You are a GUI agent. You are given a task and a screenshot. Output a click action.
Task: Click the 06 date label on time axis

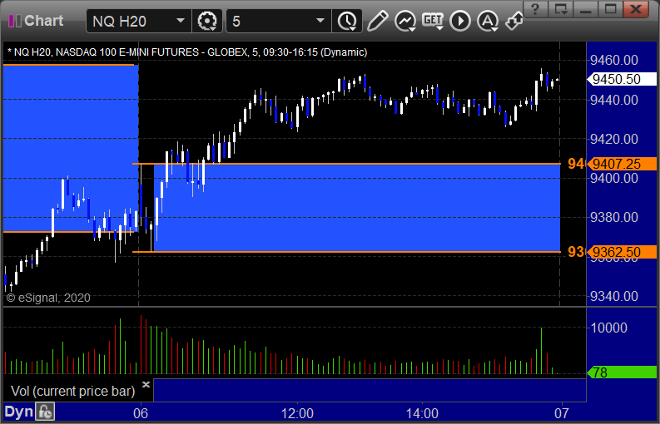pos(141,413)
